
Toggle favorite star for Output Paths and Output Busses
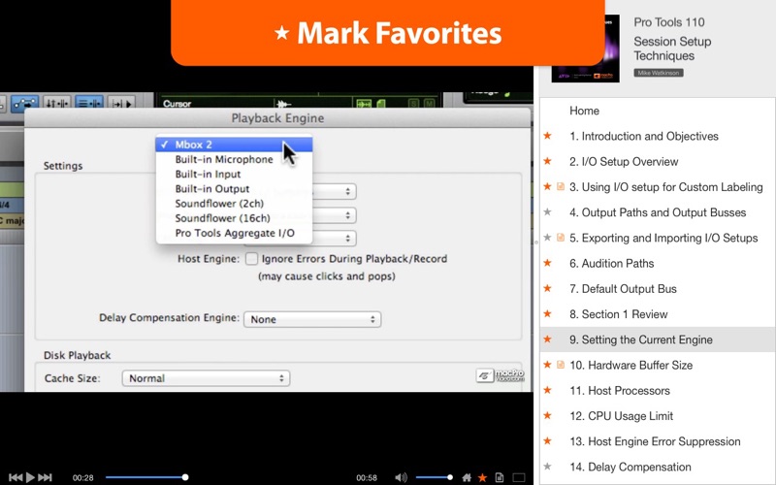tap(547, 211)
